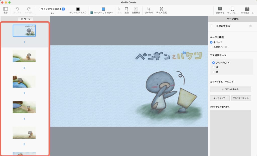The height and width of the screenshot is (156, 257).
Task: Choose the 横 drawing mode
Action: click(x=213, y=67)
